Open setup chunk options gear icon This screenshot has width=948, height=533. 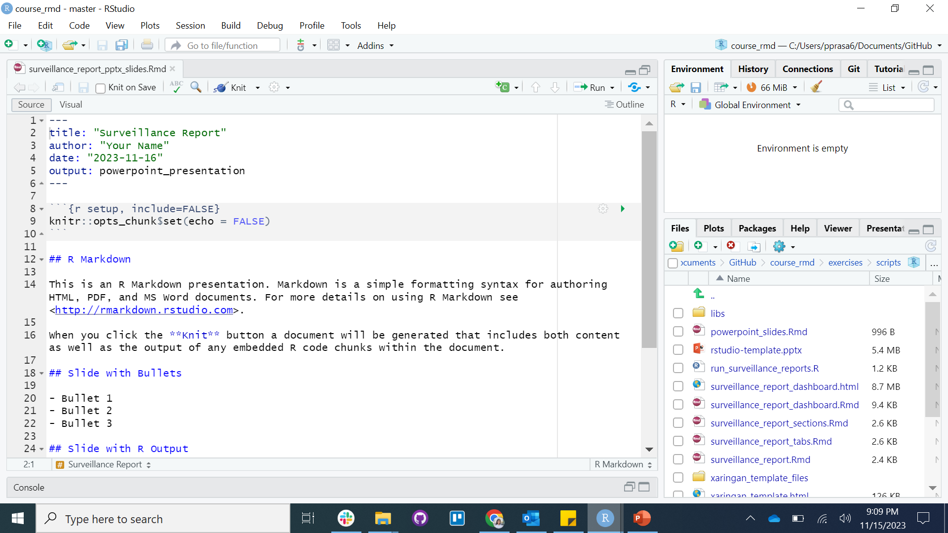coord(603,209)
